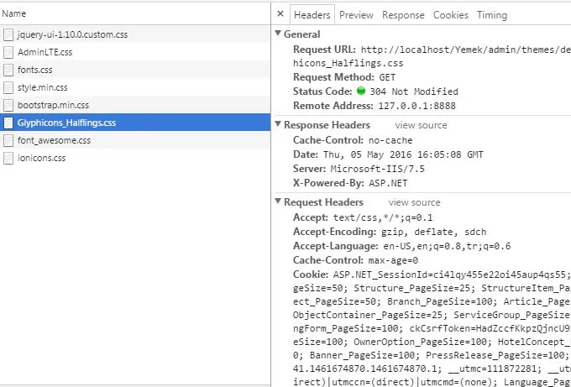
Task: Click the Name column header
Action: [x=14, y=14]
